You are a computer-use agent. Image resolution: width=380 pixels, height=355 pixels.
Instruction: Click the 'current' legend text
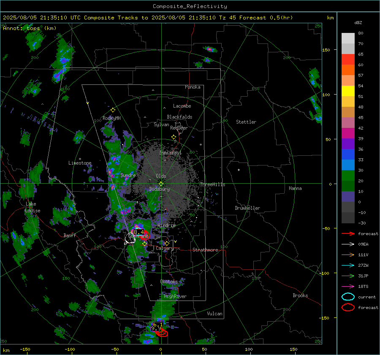(367, 297)
